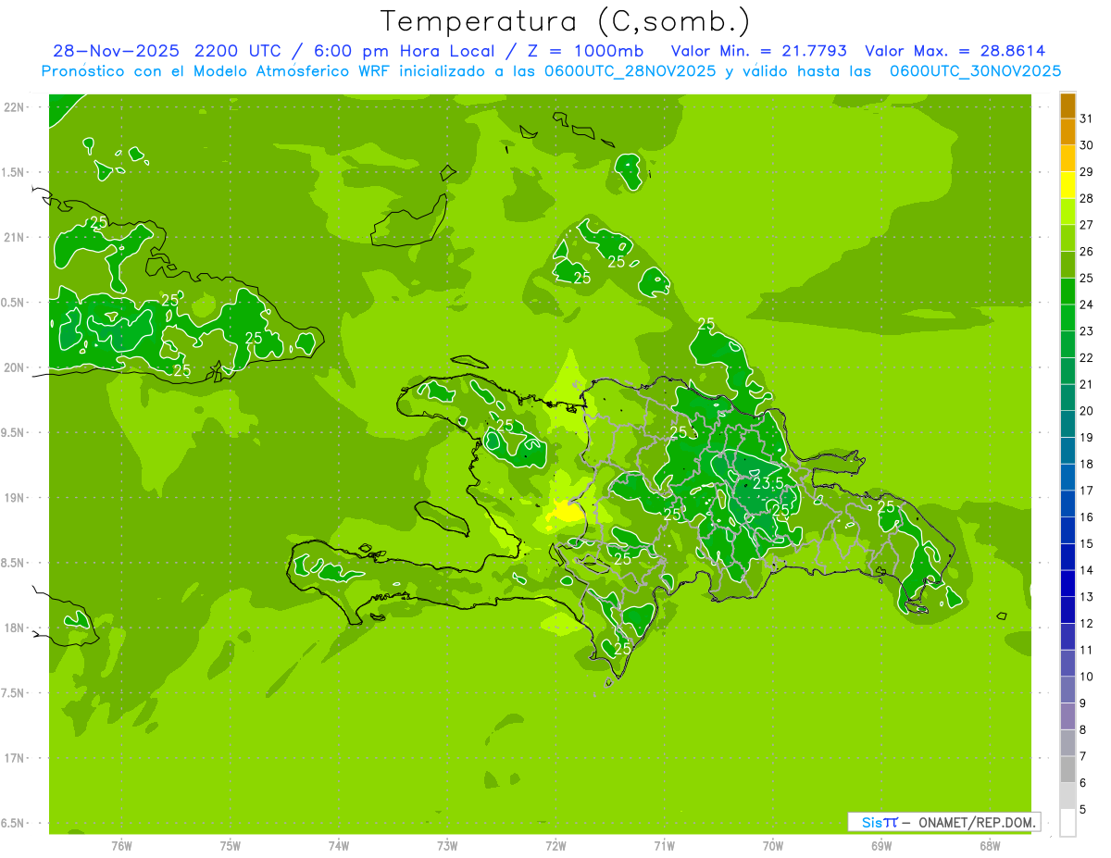Click the initialization time '0600UTC_28NOV2025'
The width and height of the screenshot is (1111, 858).
pyautogui.click(x=630, y=71)
